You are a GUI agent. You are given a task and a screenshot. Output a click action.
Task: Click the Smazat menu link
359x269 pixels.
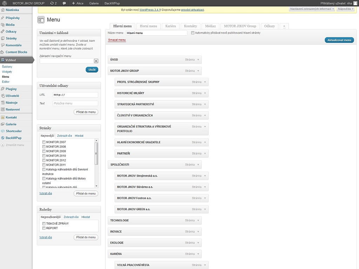click(x=117, y=40)
